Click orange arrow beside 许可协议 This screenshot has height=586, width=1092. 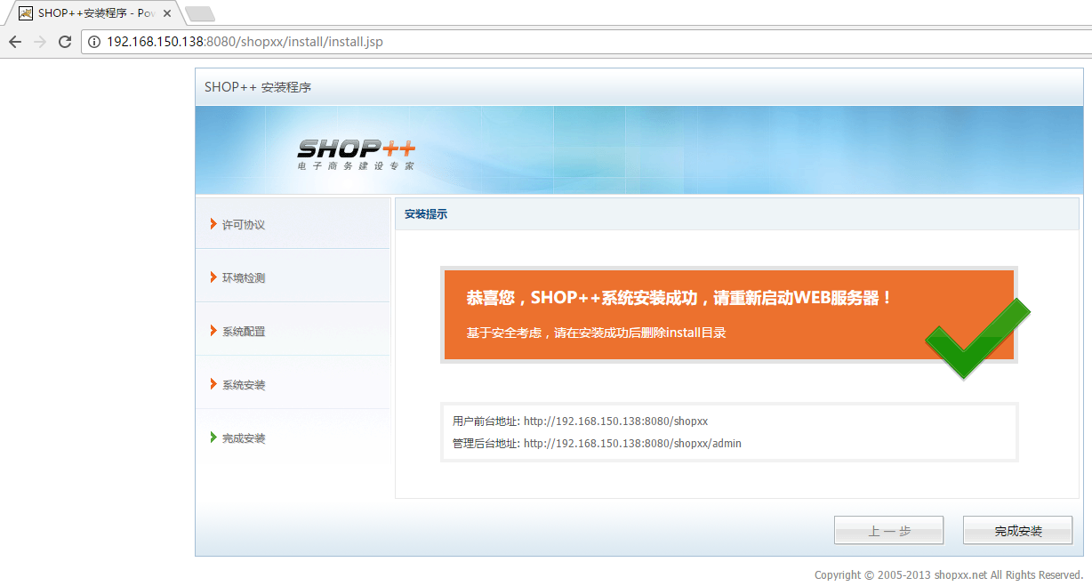213,224
